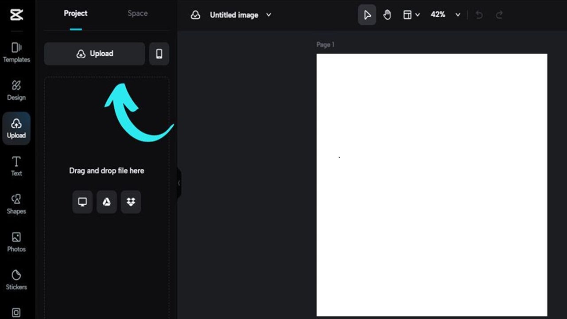Upload from phone icon button
Image resolution: width=567 pixels, height=319 pixels.
tap(159, 54)
